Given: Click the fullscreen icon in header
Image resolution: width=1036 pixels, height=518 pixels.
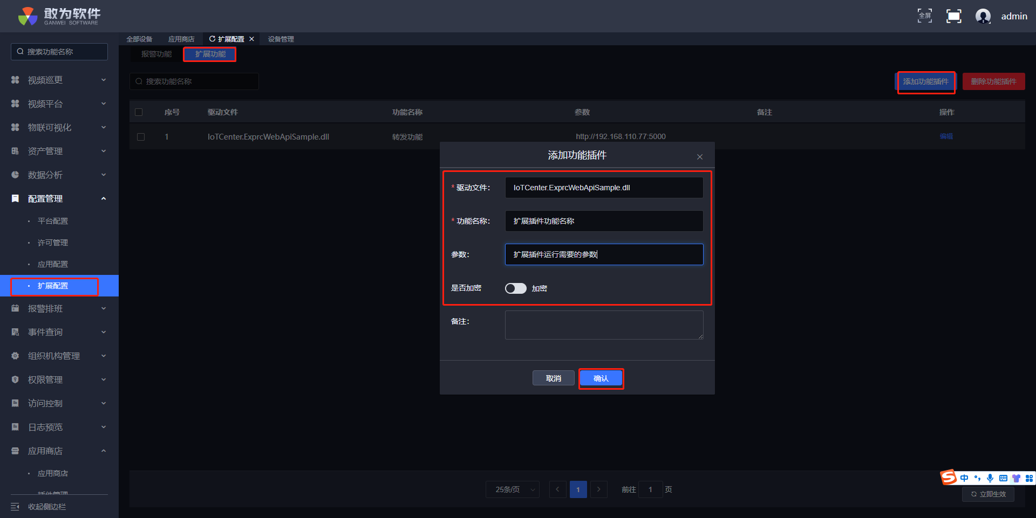Looking at the screenshot, I should [x=953, y=16].
